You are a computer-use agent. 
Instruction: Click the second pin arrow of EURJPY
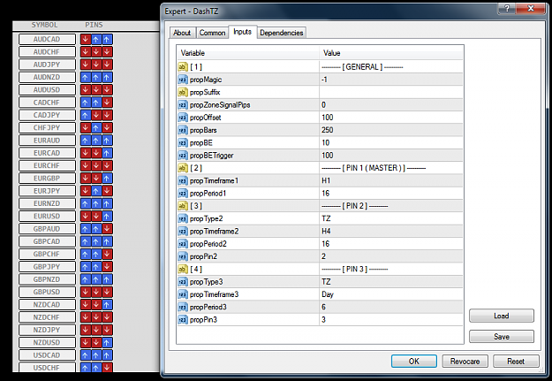click(96, 191)
